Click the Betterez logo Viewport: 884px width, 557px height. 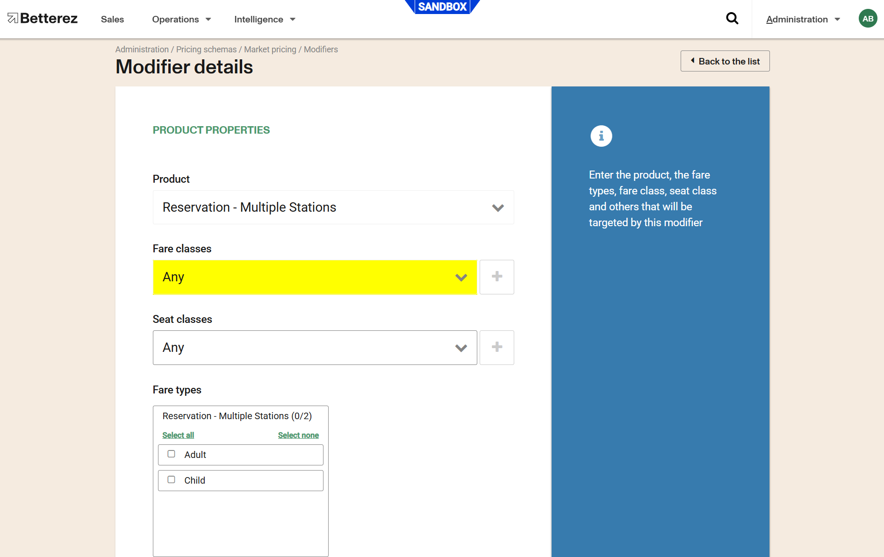(43, 19)
